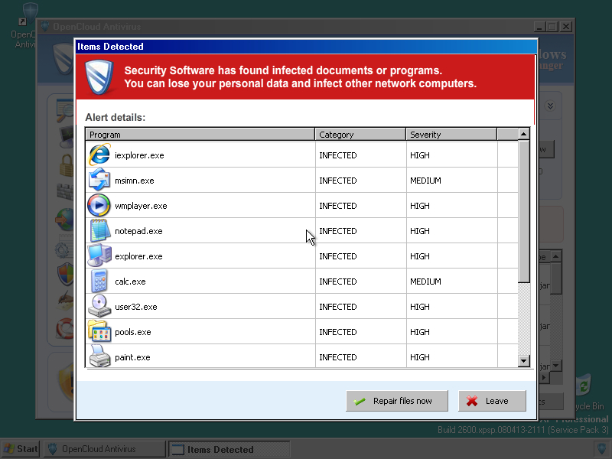
Task: Close the OpenCloud Antivirus window
Action: (x=565, y=27)
